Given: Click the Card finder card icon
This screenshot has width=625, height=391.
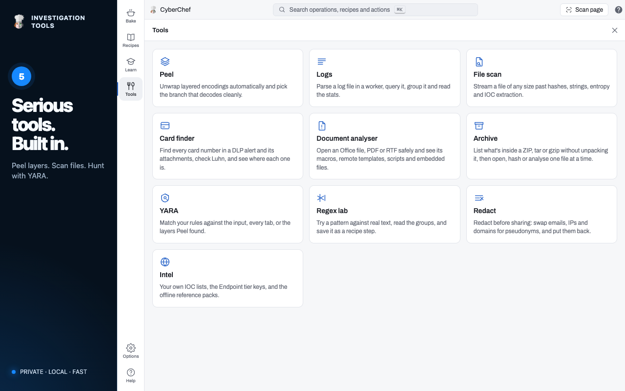Looking at the screenshot, I should click(x=165, y=126).
